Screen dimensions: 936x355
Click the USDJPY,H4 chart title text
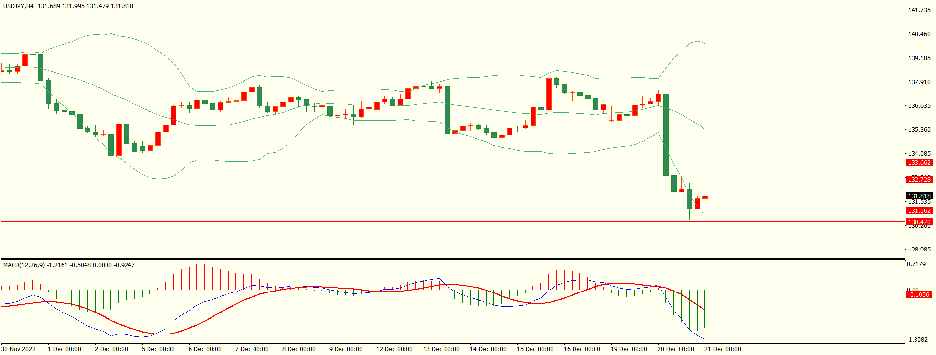(x=19, y=6)
